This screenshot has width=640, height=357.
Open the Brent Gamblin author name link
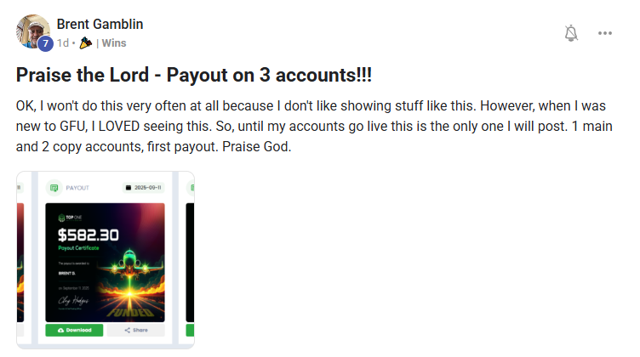pyautogui.click(x=100, y=24)
